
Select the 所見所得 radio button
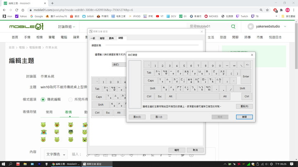pyautogui.click(x=70, y=100)
